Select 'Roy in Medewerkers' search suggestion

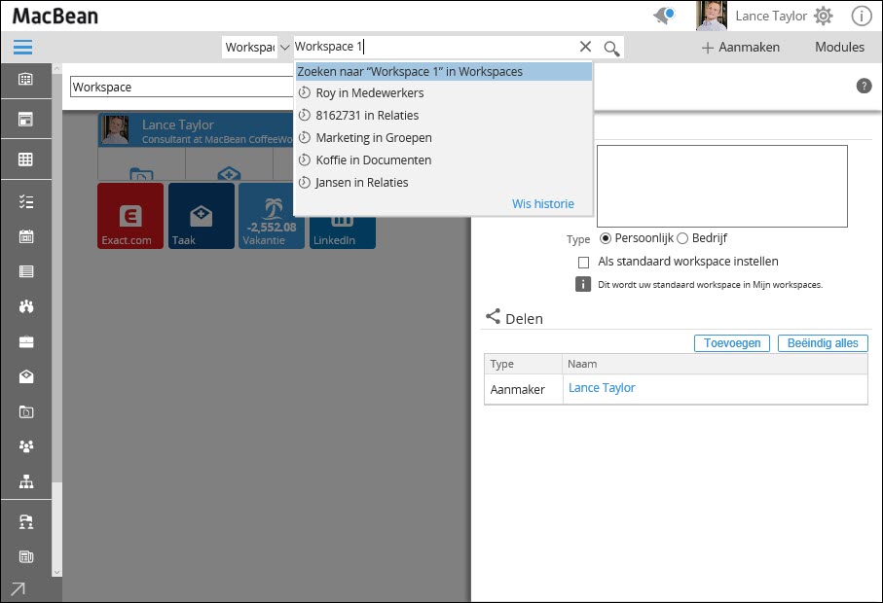tap(369, 93)
